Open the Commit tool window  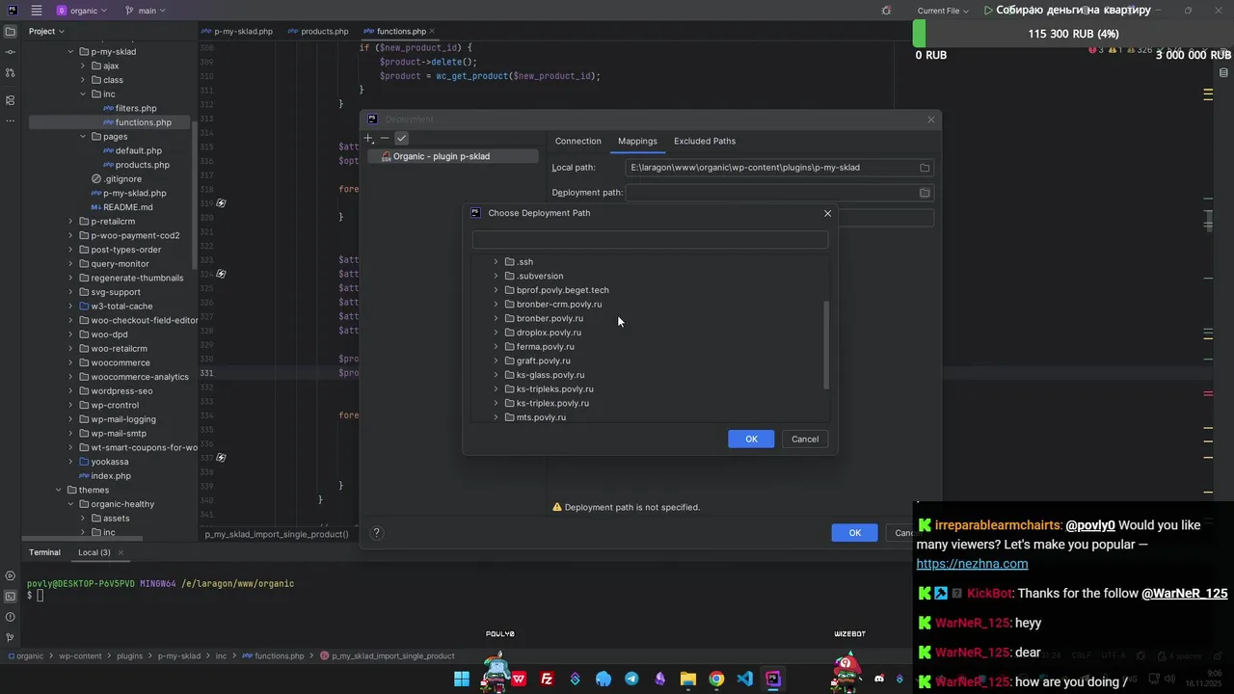11,52
